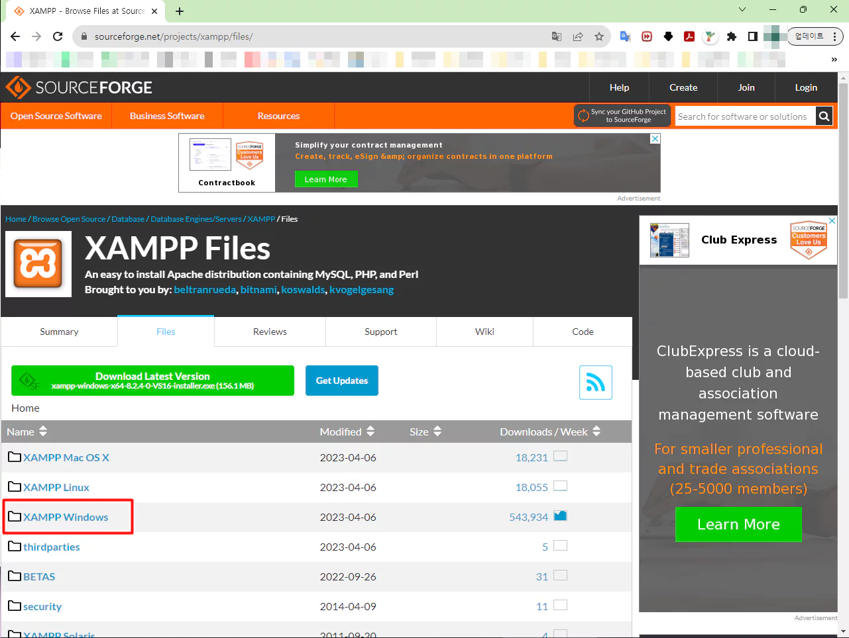Click the XAMPP project logo image
The height and width of the screenshot is (638, 849).
tap(38, 264)
